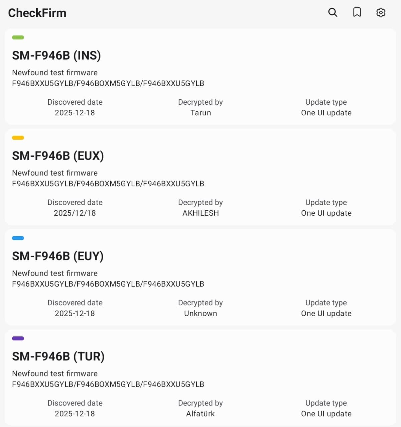Open the SM-F946B (TUR) firmware card title
Image resolution: width=401 pixels, height=427 pixels.
58,356
